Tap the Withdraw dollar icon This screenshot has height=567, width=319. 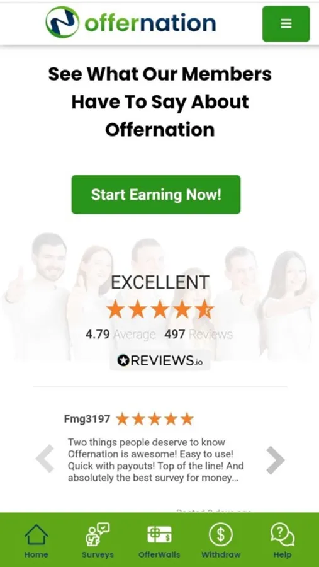(221, 534)
